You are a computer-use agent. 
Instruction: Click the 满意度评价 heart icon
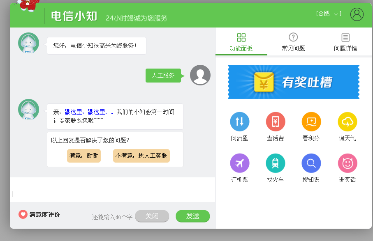[23, 214]
